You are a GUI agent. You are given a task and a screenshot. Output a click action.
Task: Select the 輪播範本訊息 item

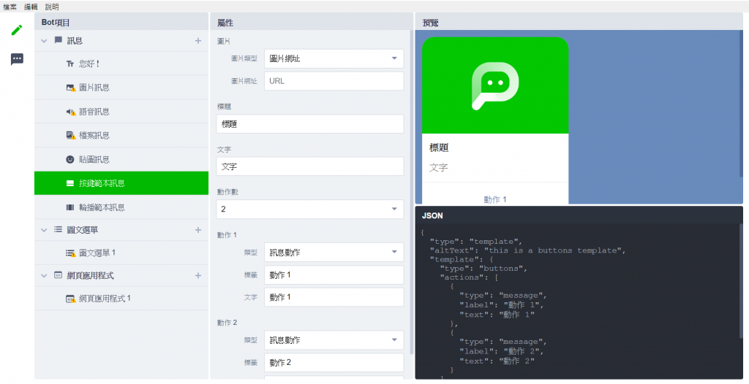point(121,207)
